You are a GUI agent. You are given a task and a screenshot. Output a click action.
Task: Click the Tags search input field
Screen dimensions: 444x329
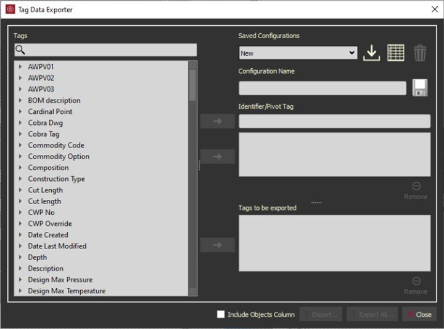(105, 50)
